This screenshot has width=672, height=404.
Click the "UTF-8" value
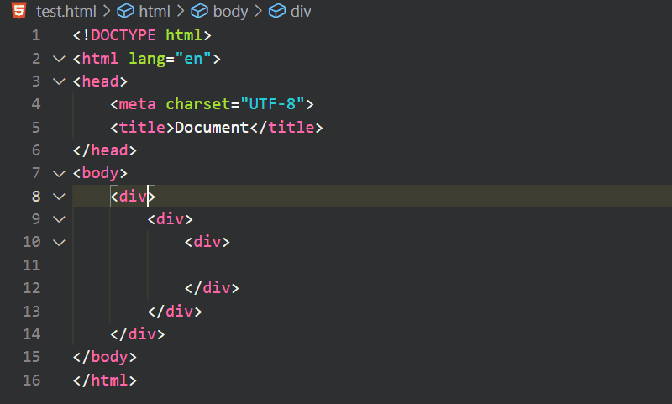click(272, 104)
